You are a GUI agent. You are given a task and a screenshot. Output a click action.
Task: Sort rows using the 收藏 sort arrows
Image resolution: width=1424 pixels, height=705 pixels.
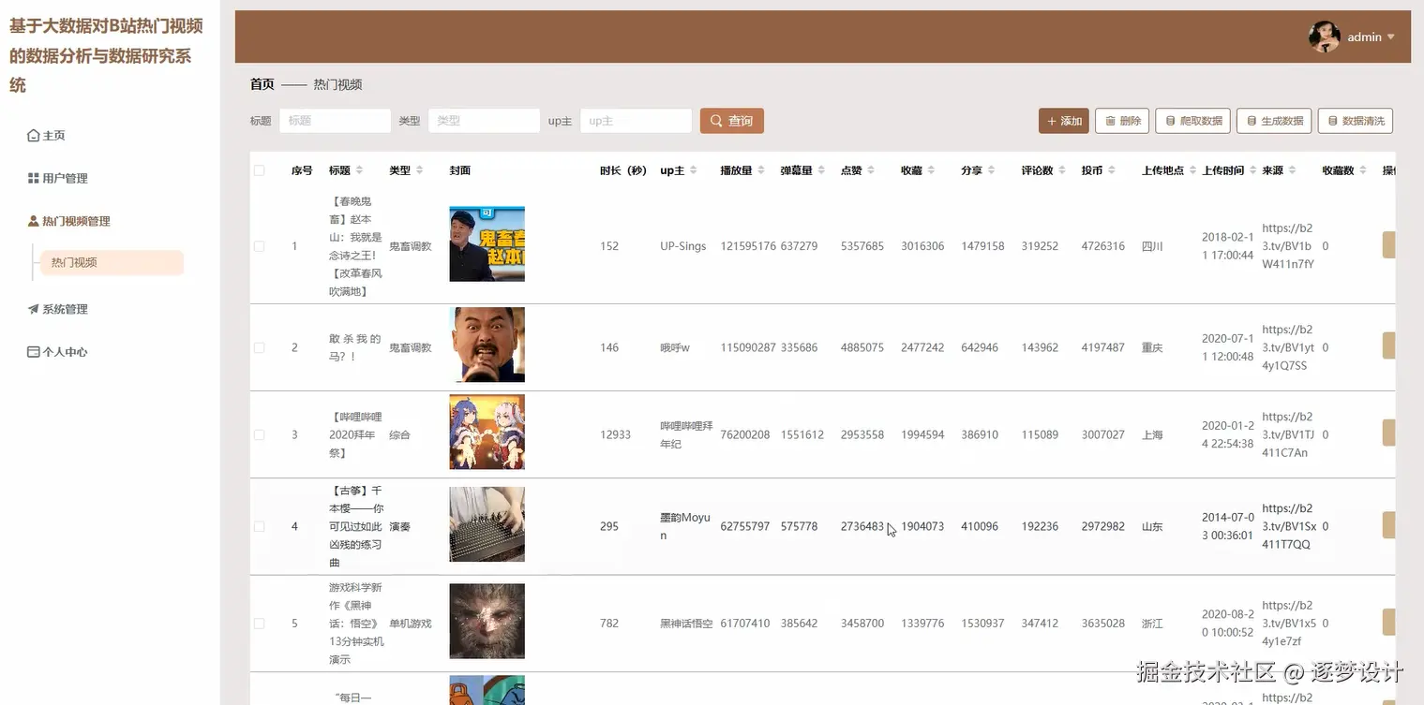tap(931, 170)
